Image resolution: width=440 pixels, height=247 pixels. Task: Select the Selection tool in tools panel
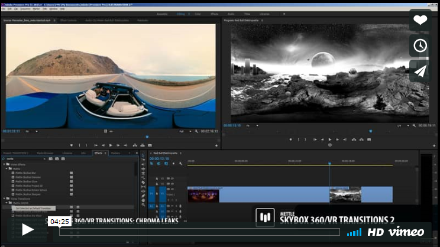tap(143, 155)
